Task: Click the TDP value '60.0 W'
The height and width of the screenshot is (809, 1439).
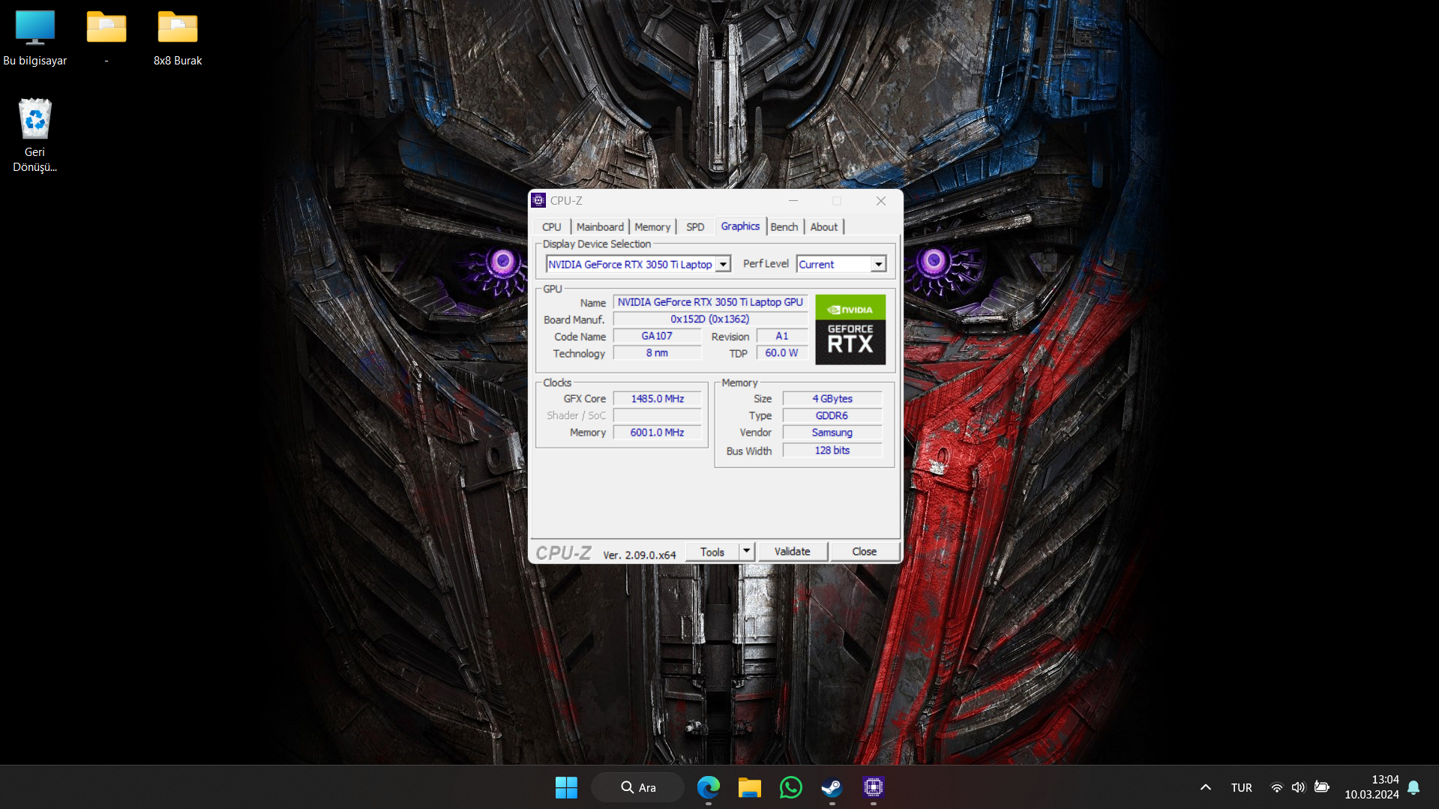Action: pos(782,353)
